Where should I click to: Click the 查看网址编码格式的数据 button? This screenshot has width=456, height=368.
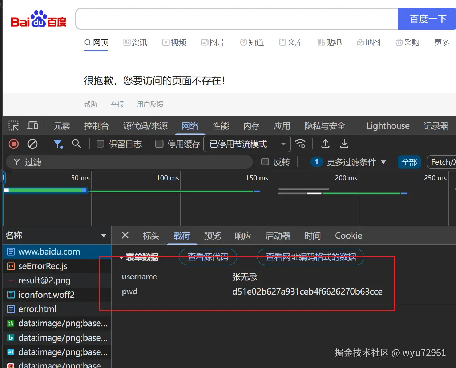click(311, 257)
